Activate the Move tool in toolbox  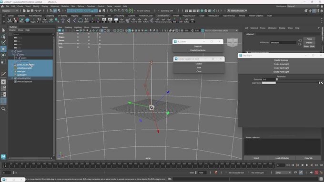pos(3,49)
